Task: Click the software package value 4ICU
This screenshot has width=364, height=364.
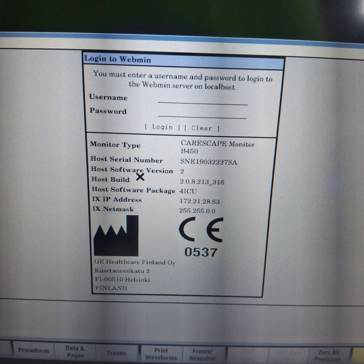Action: click(x=188, y=191)
